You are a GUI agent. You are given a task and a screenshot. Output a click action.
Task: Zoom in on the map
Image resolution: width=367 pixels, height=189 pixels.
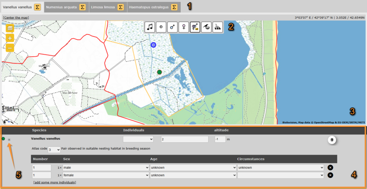click(10, 38)
